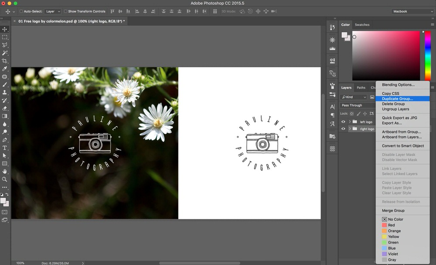Image resolution: width=436 pixels, height=265 pixels.
Task: Open the Auto-Select Layer dropdown
Action: click(x=53, y=11)
